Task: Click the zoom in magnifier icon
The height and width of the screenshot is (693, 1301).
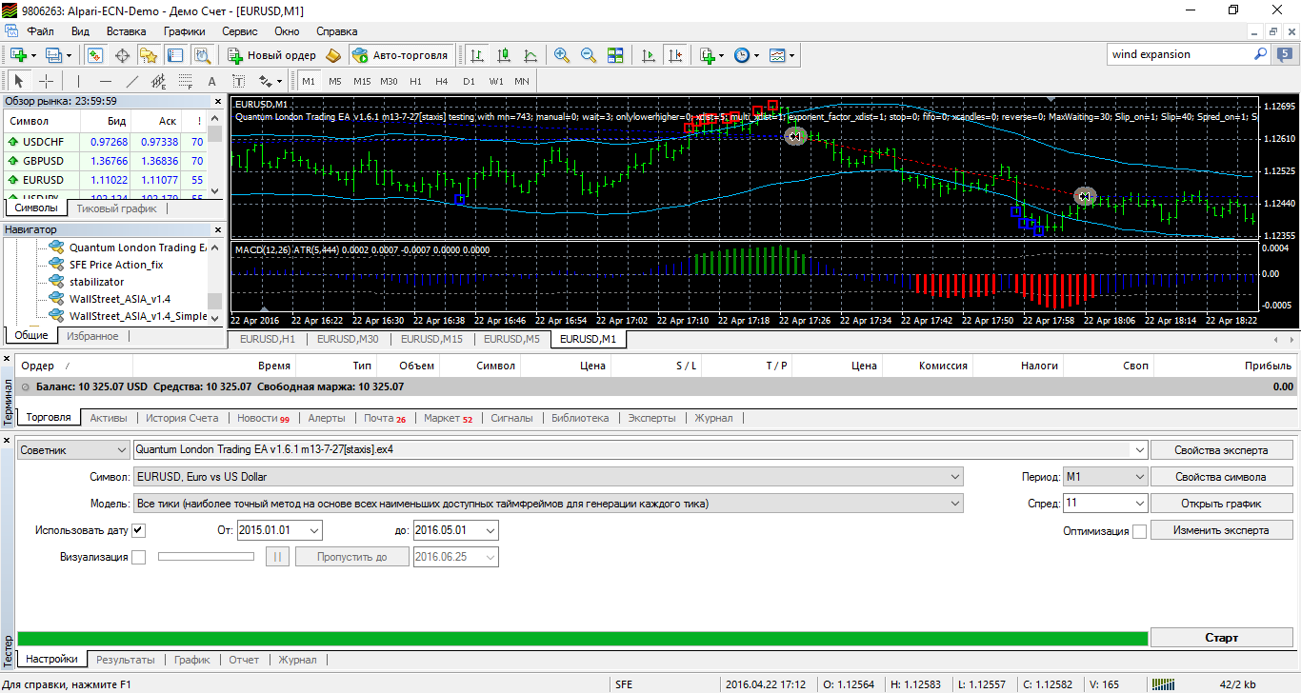Action: coord(562,55)
